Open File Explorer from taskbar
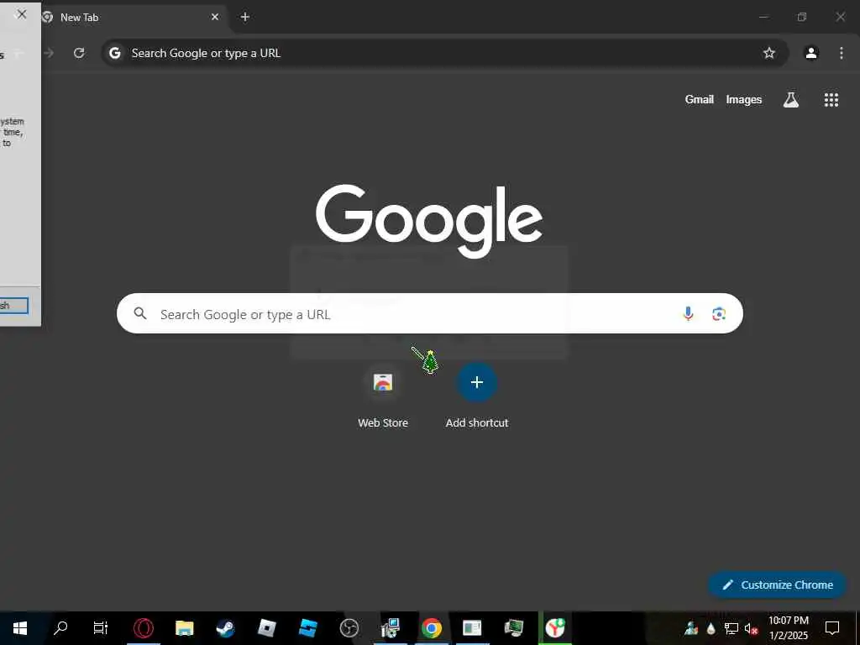This screenshot has width=860, height=645. 184,628
